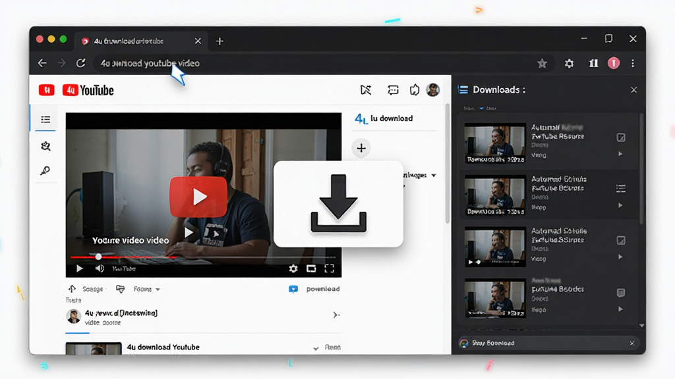
Task: Click the video progress bar scrubber
Action: 99,257
